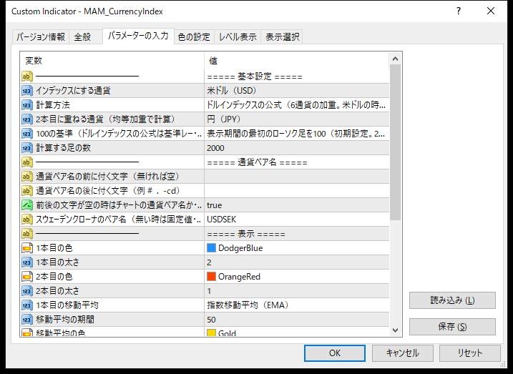Click the color icon beside 2本目の色

(x=27, y=277)
